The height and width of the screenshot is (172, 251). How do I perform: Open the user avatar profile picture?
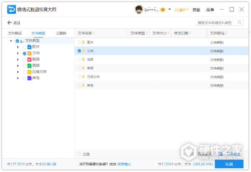tap(139, 10)
